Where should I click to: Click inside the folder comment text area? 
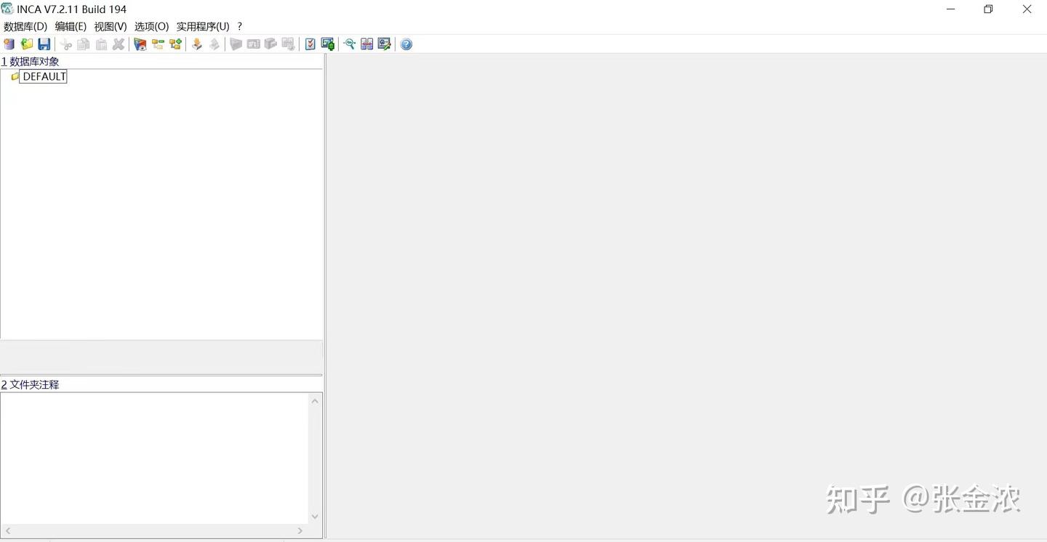pyautogui.click(x=154, y=458)
